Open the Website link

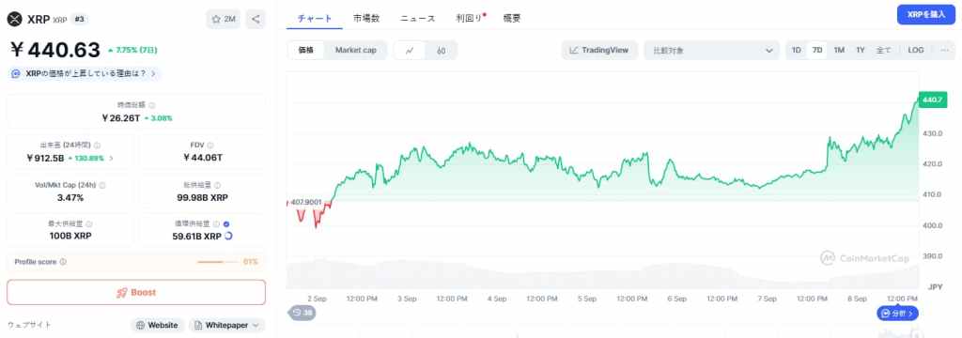click(158, 325)
